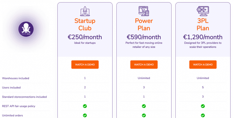Click the Power Plan devices cart icon

pyautogui.click(x=144, y=11)
